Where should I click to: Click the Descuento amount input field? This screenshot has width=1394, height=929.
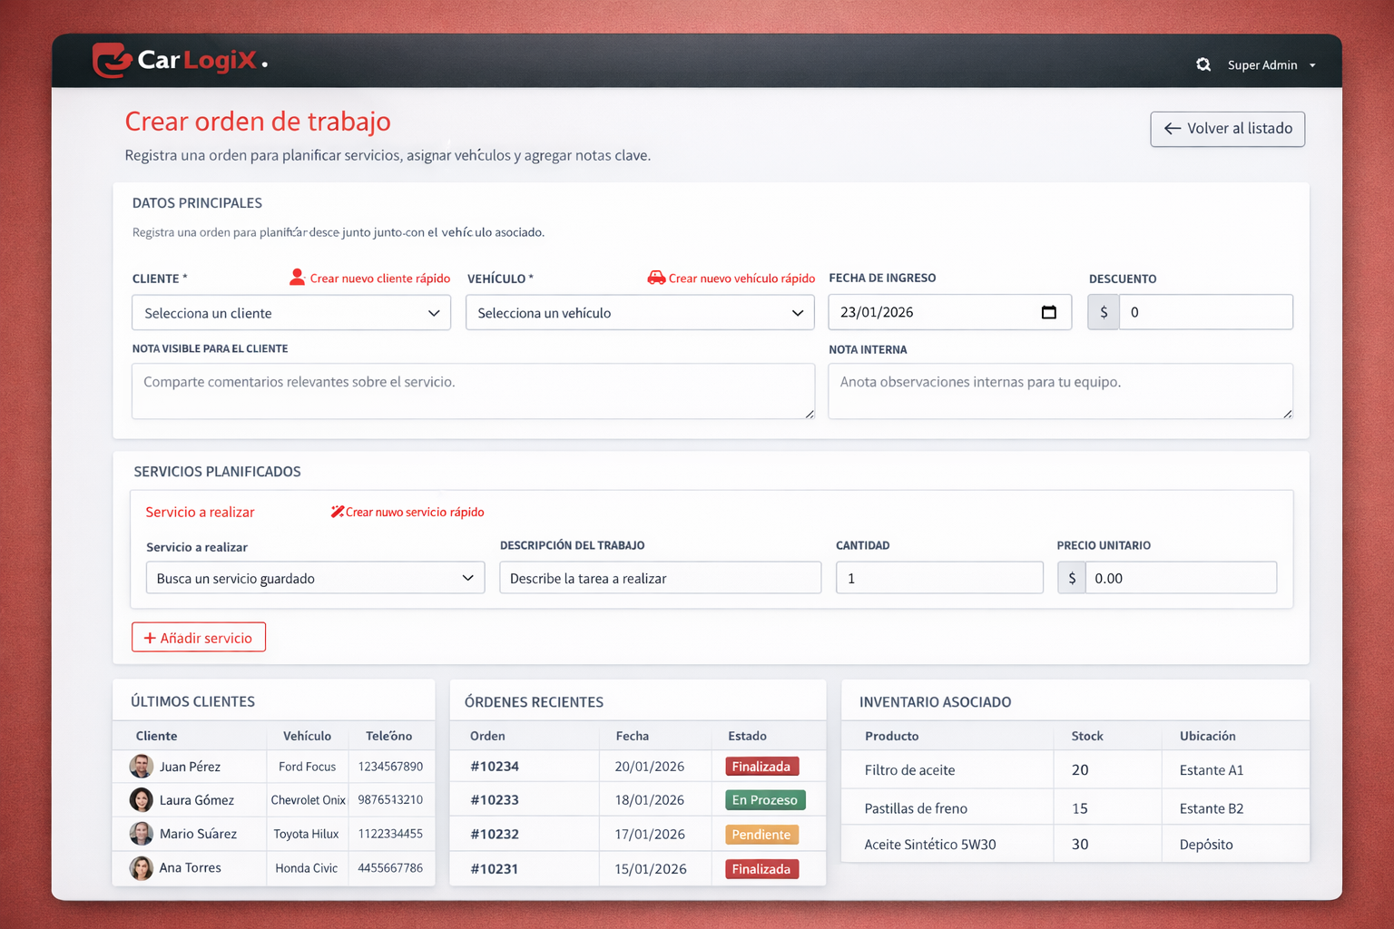[x=1205, y=312]
